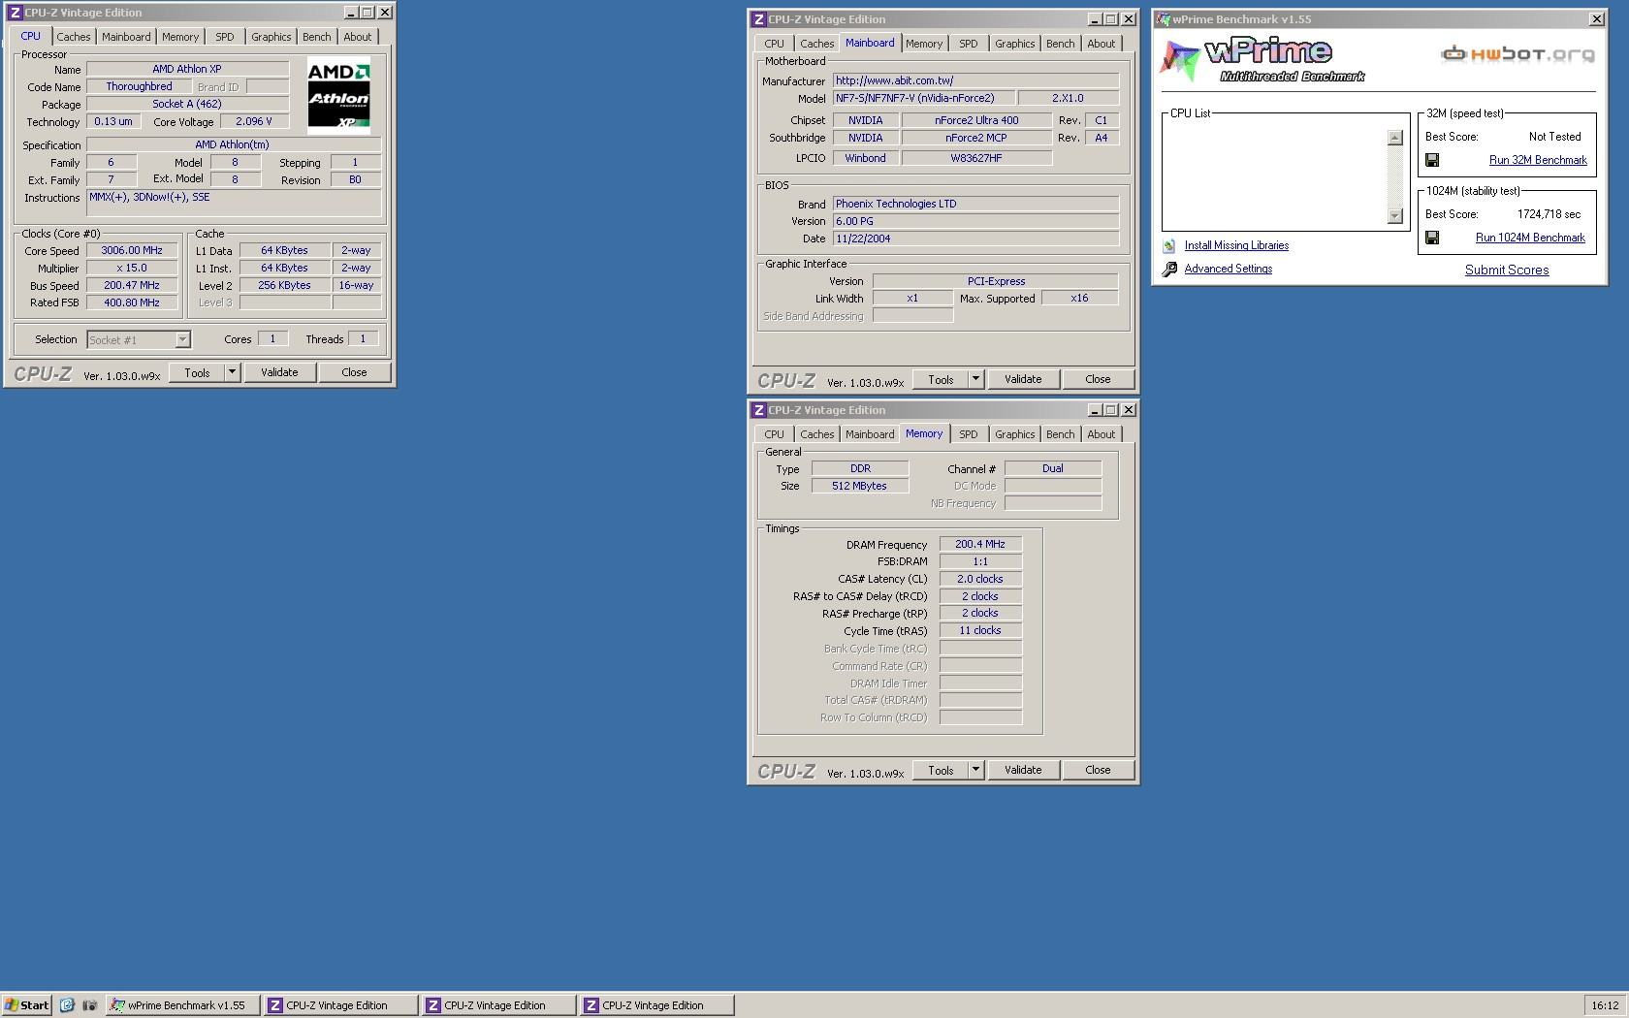
Task: Click the AMD Athlon XP logo
Action: point(338,95)
